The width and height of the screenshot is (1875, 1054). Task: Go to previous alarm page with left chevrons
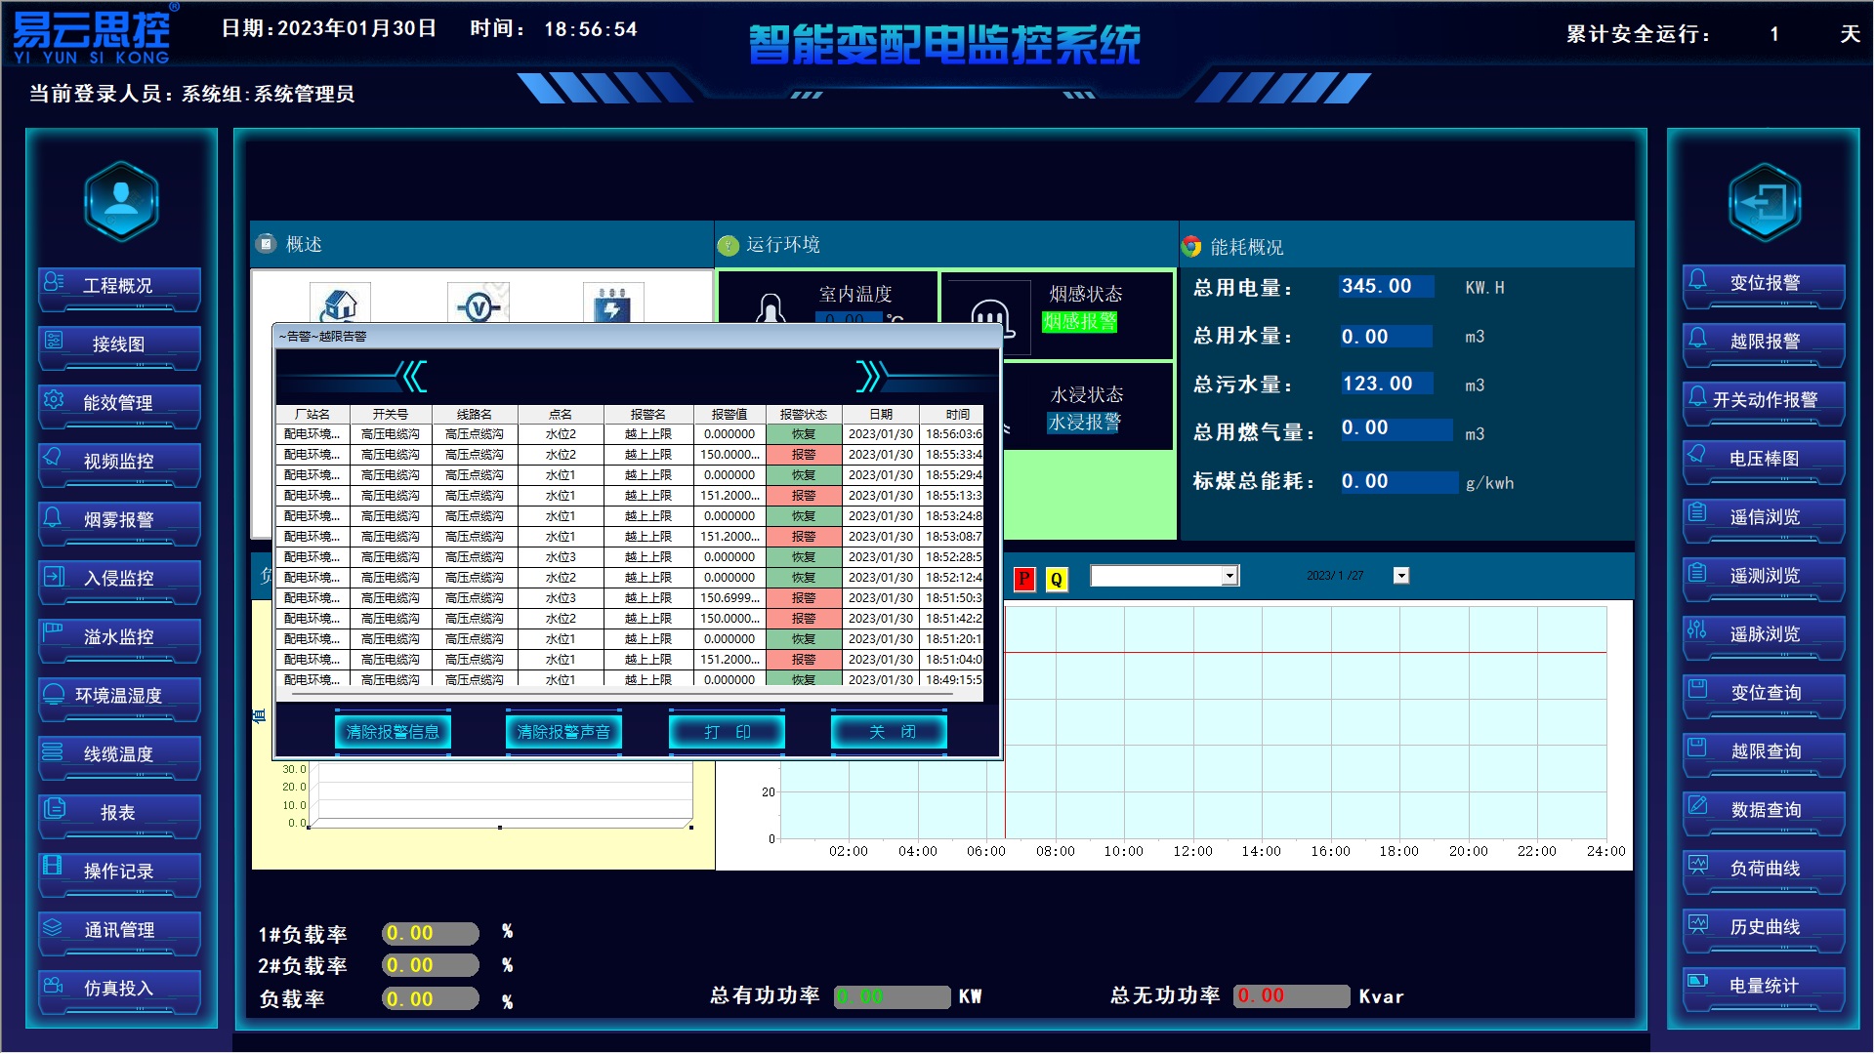click(x=413, y=376)
